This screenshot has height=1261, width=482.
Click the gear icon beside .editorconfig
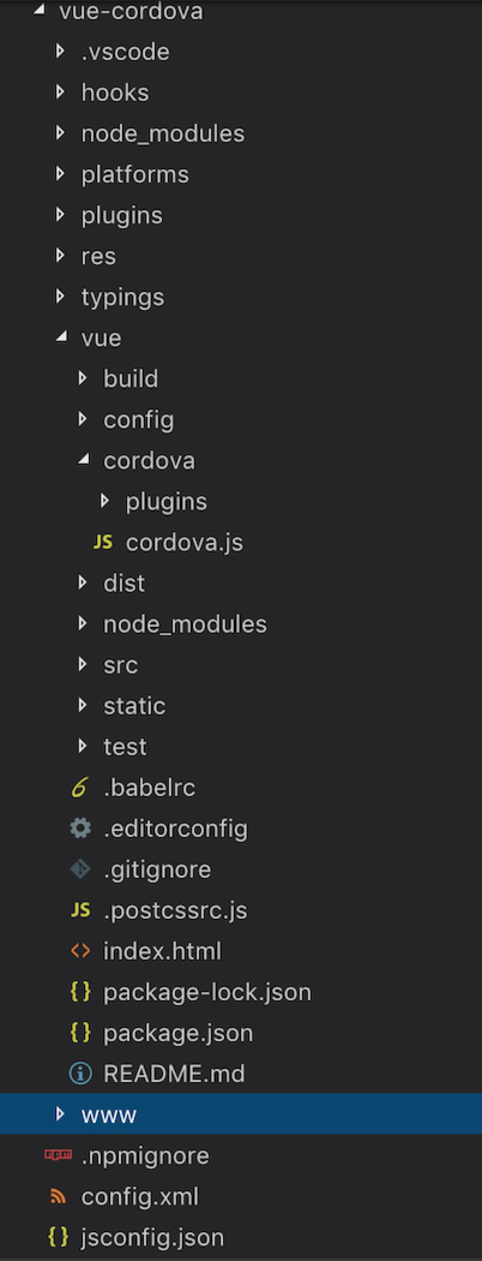click(80, 828)
